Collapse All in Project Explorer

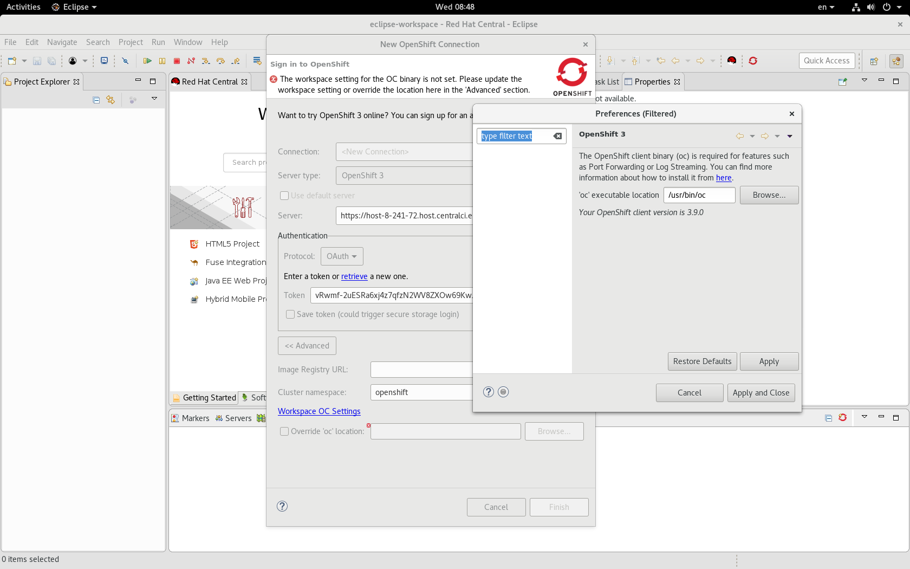[x=96, y=100]
